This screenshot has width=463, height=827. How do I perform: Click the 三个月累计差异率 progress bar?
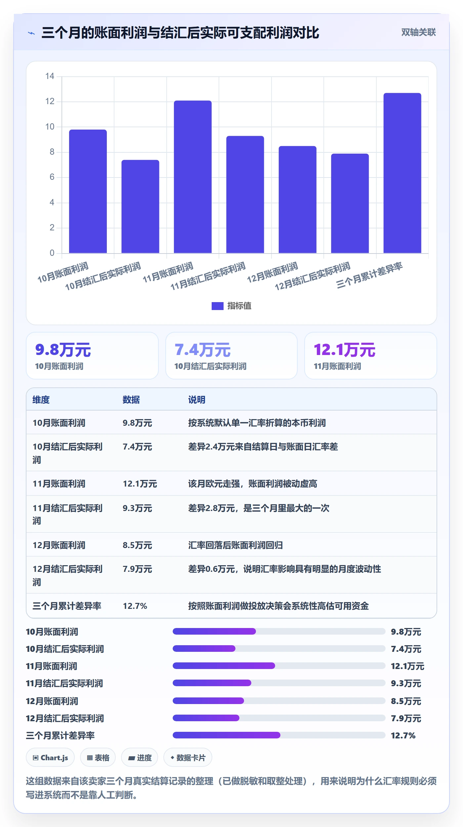279,735
